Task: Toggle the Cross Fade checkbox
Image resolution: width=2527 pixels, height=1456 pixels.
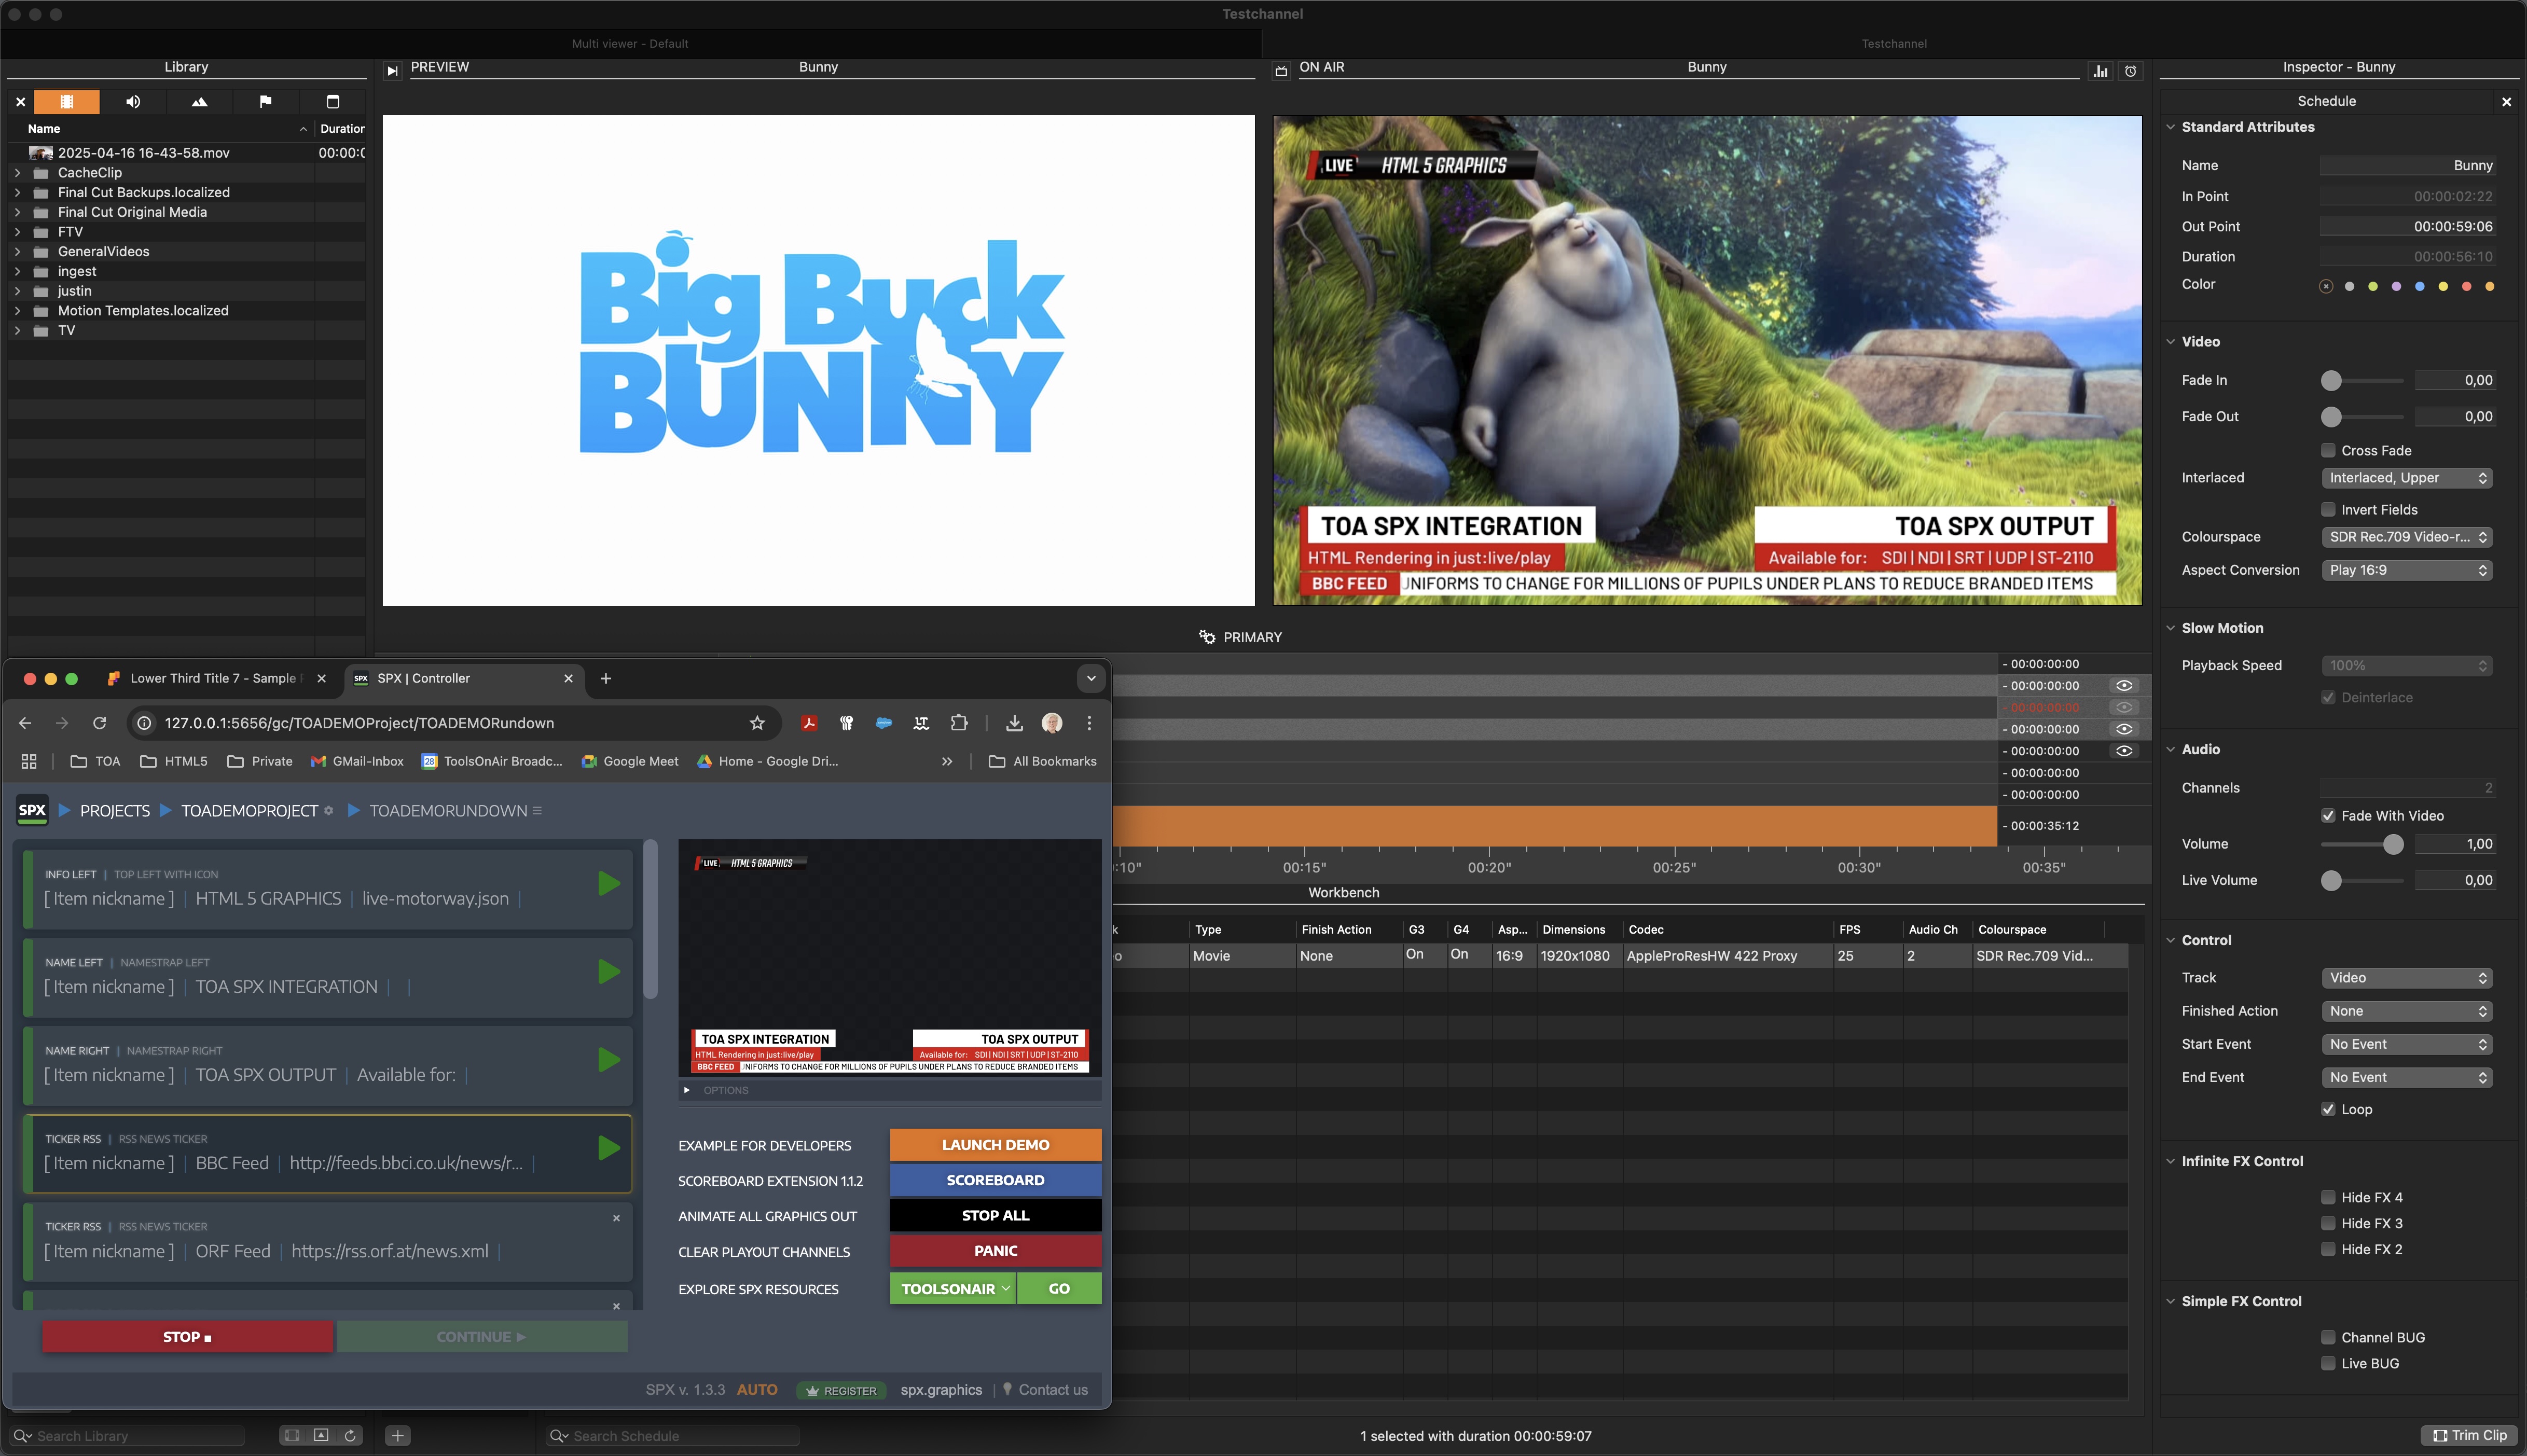Action: pyautogui.click(x=2328, y=451)
